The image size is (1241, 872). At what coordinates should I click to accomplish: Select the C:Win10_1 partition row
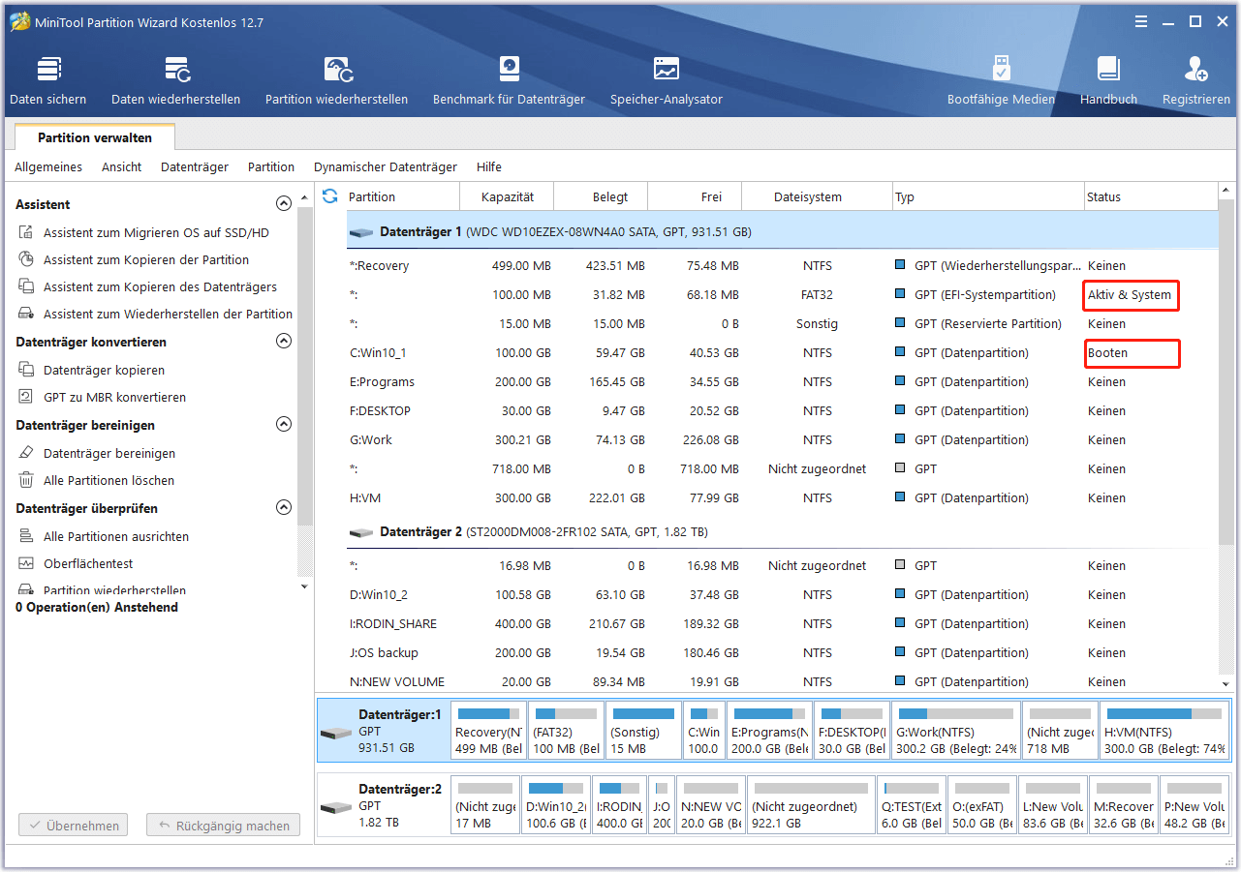782,353
